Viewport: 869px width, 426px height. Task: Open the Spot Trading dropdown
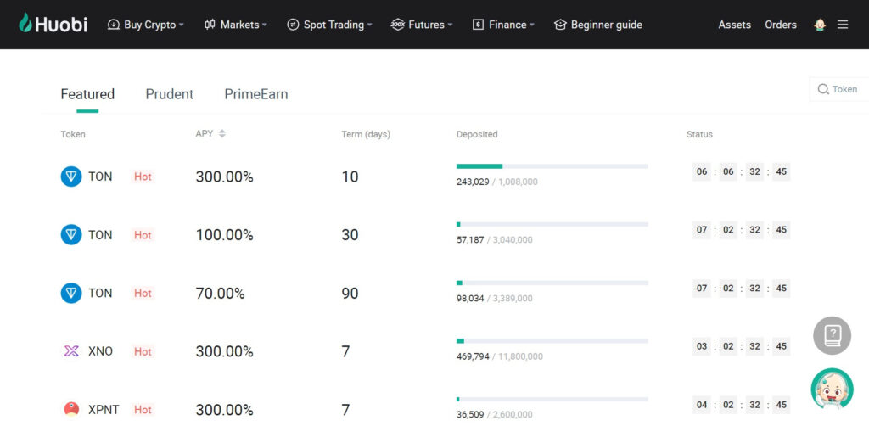pos(329,25)
